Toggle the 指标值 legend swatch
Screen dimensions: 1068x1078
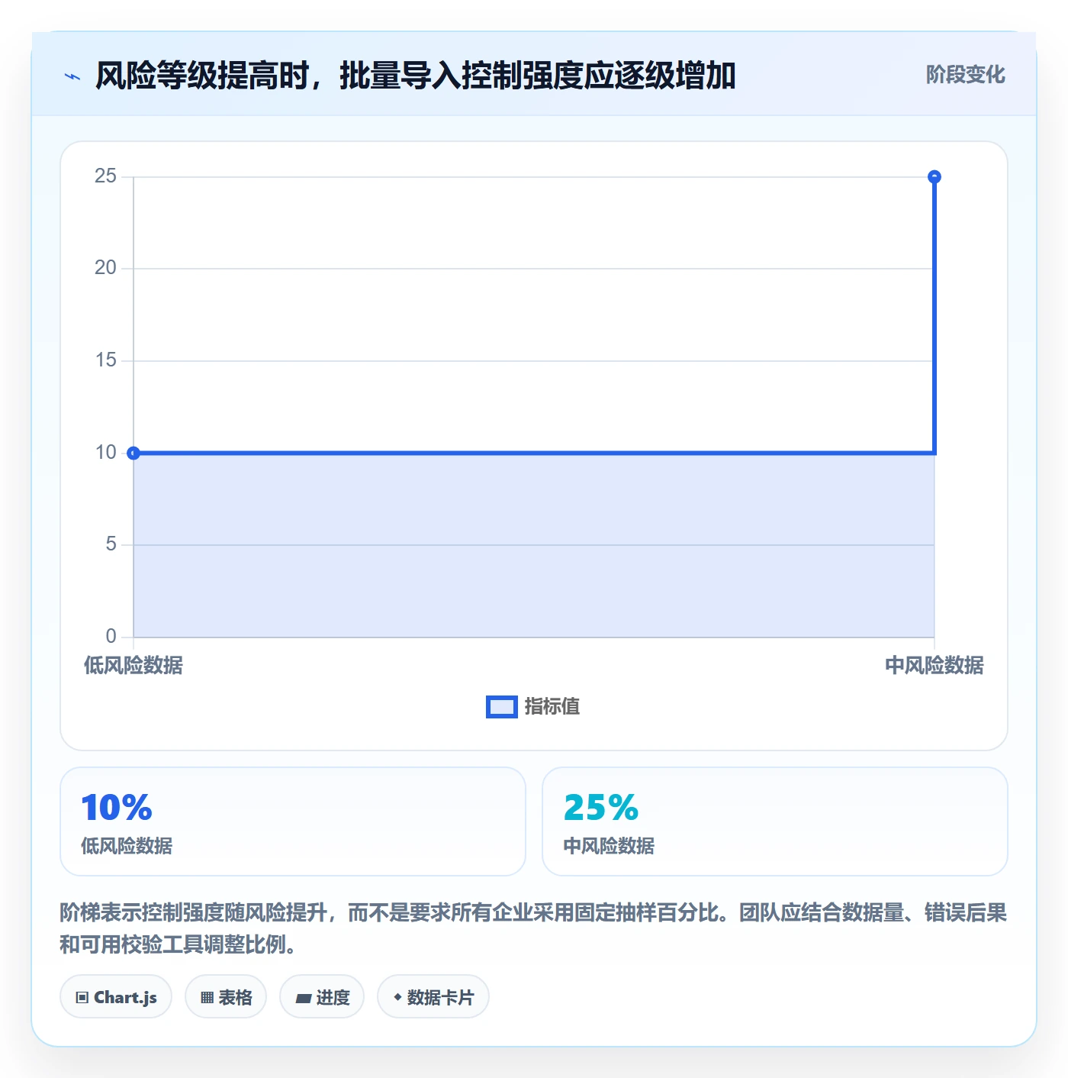coord(501,707)
